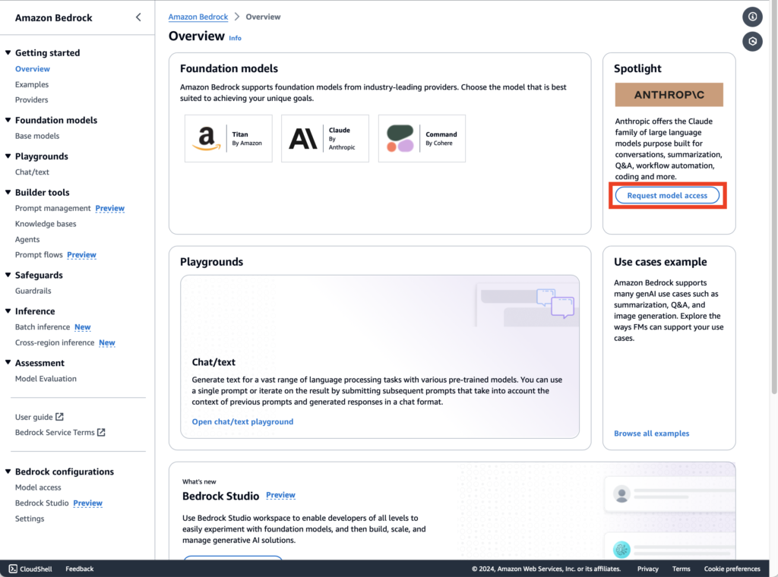Screen dimensions: 778x577
Task: Open Examples in the sidebar
Action: tap(32, 84)
